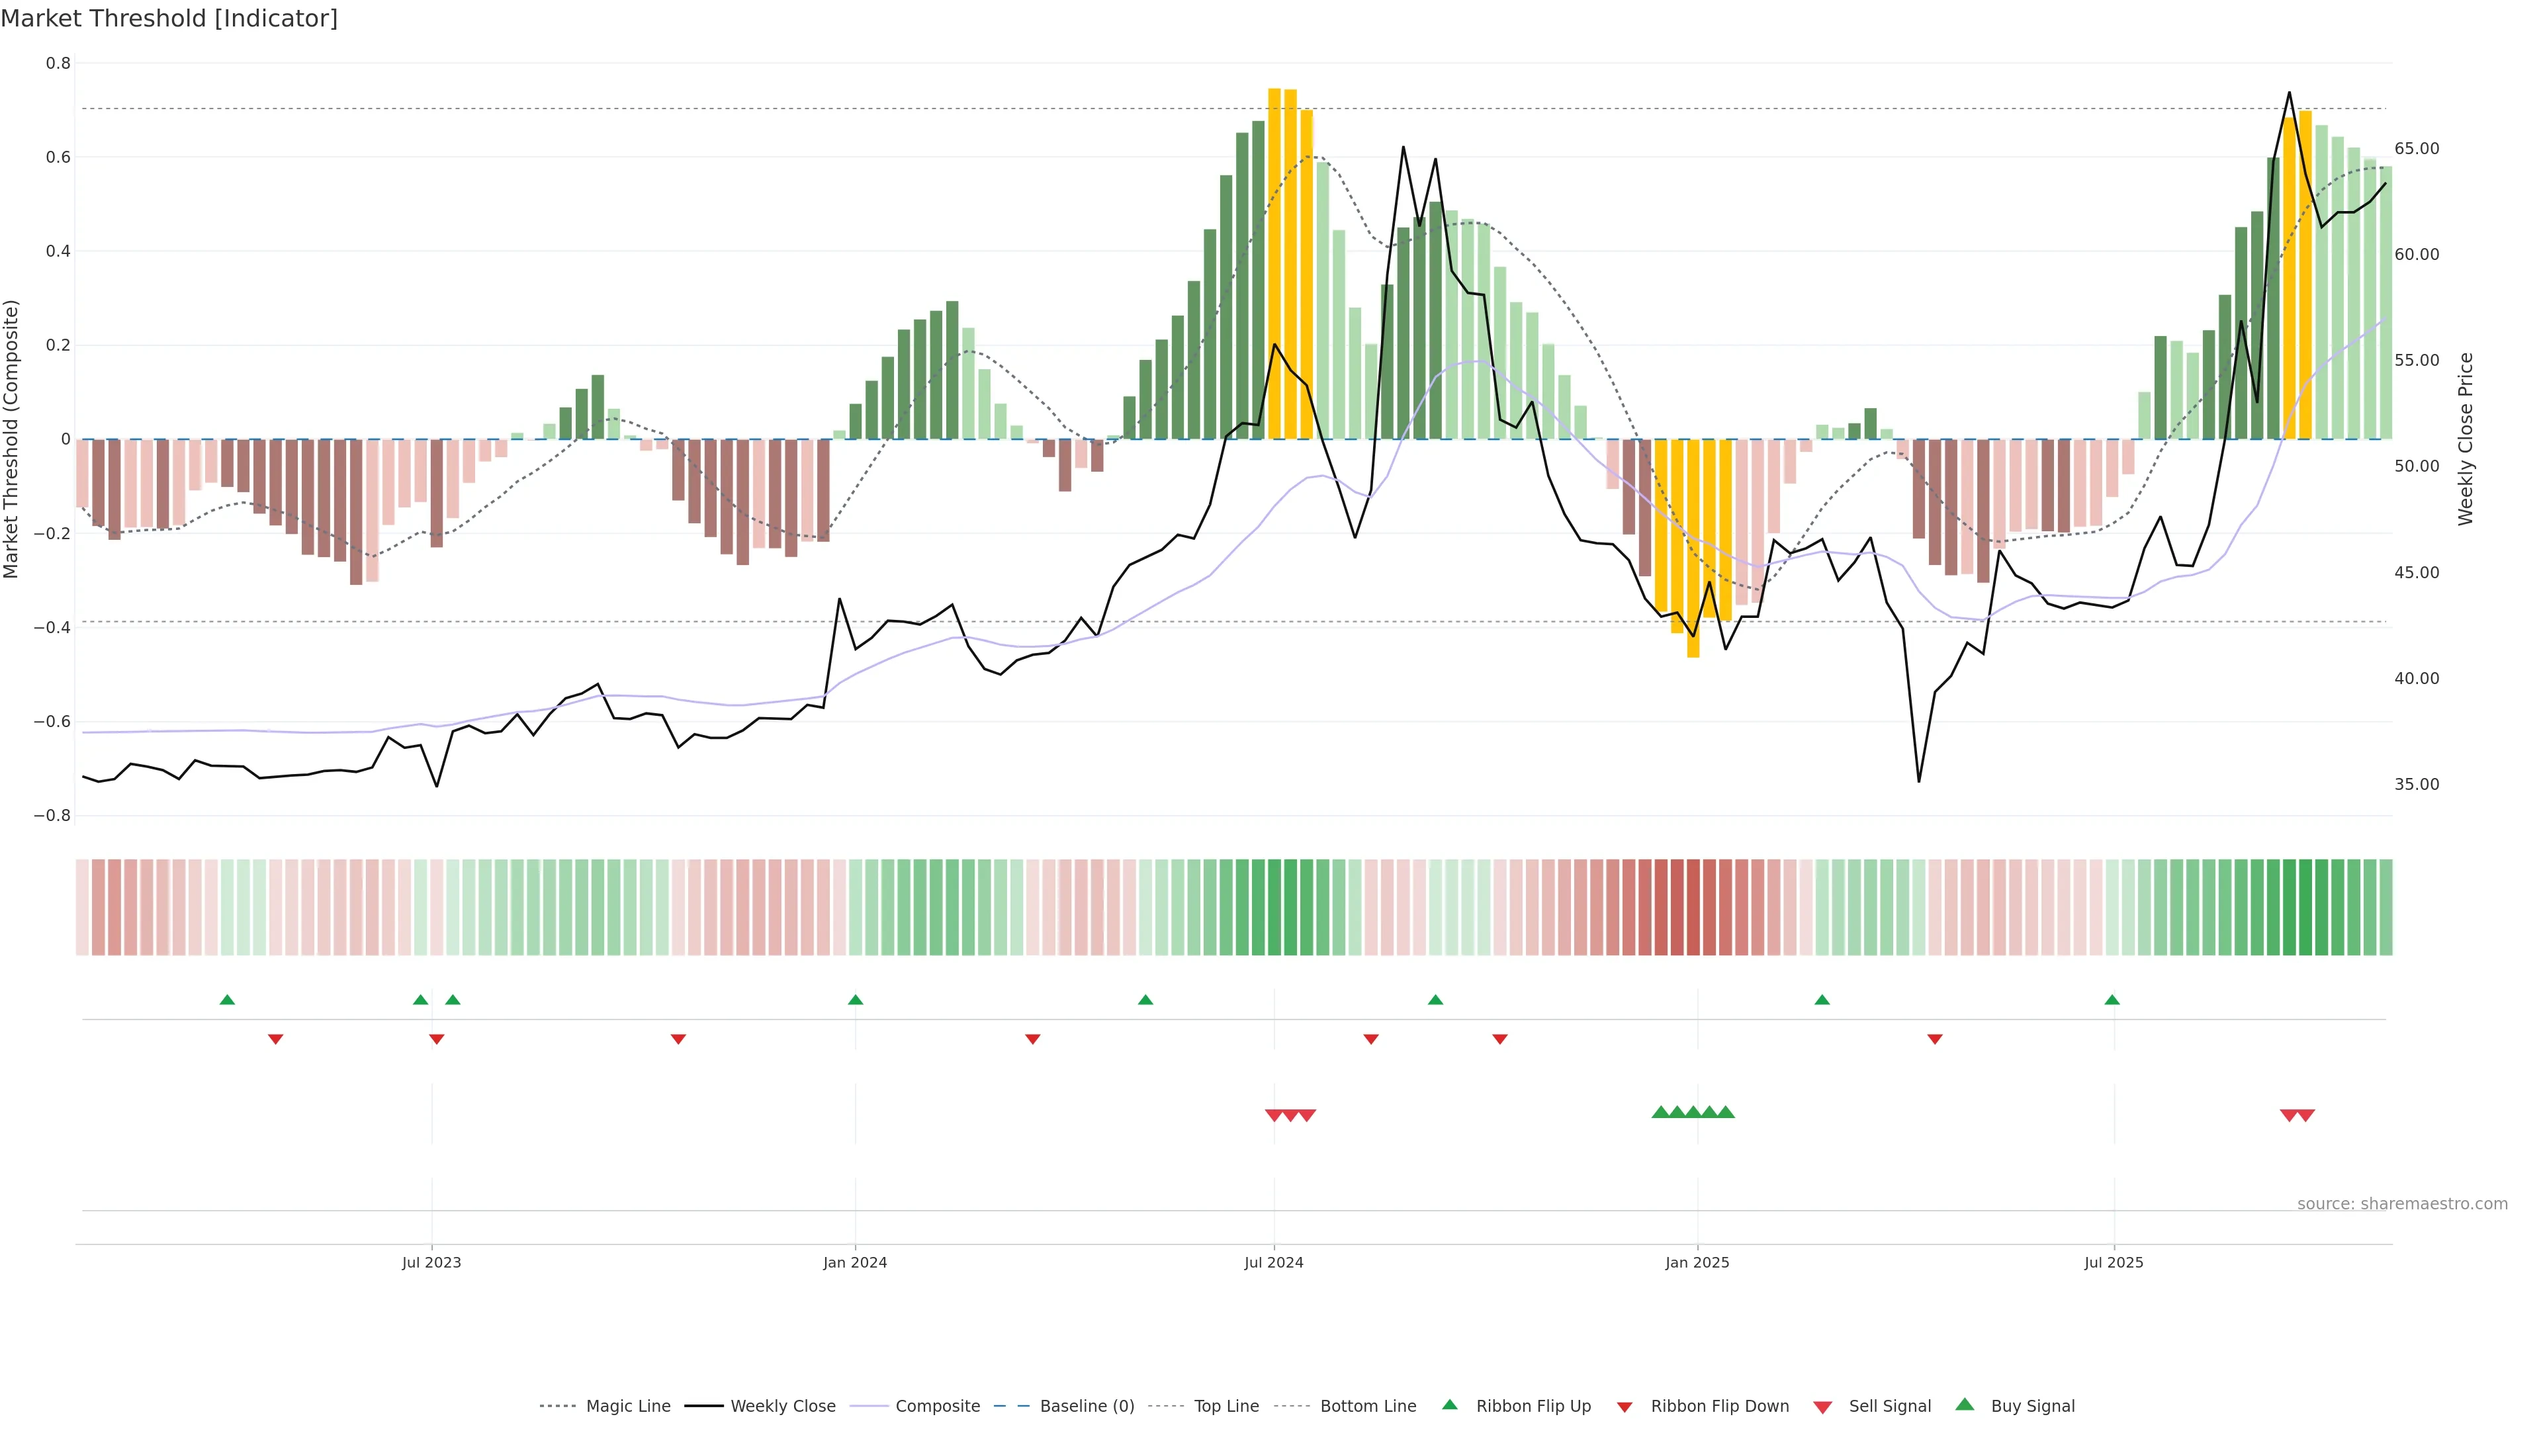
Task: Click the Buy Signal legend marker
Action: 1965,1405
